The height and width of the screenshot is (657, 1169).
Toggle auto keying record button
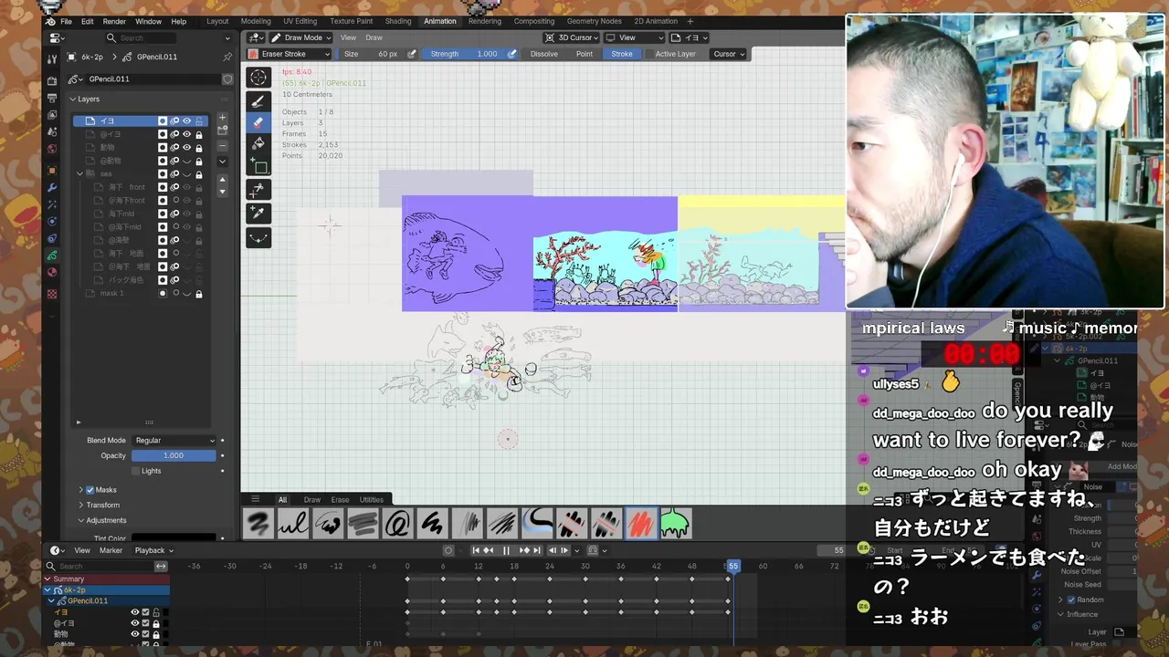click(x=448, y=550)
